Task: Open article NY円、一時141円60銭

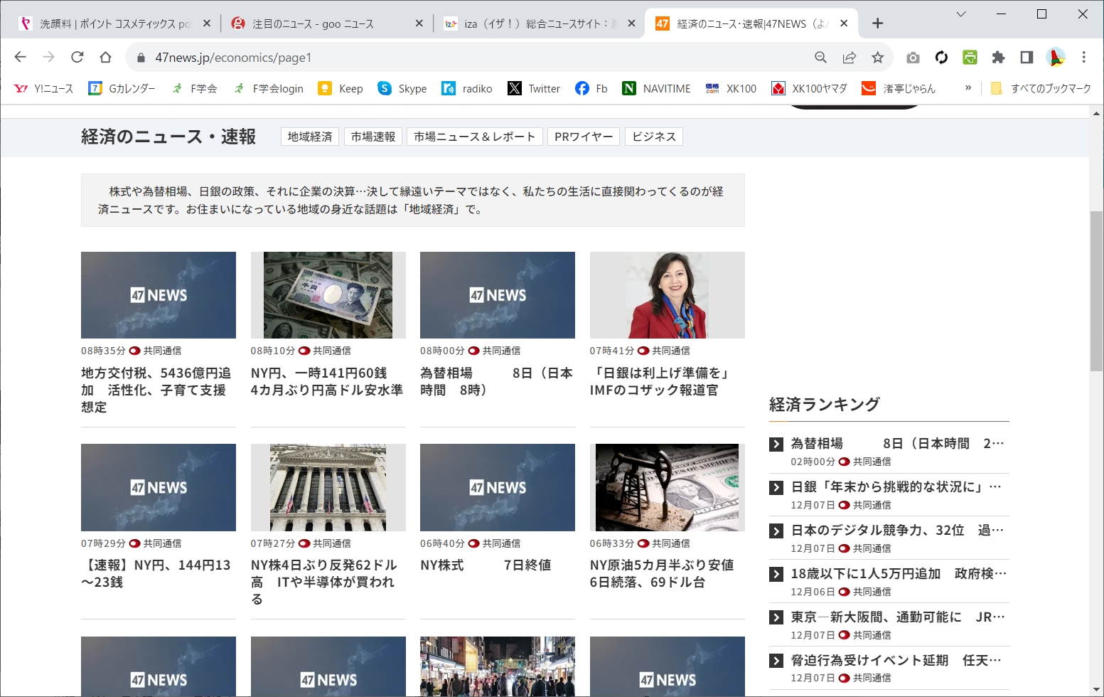Action: tap(326, 381)
